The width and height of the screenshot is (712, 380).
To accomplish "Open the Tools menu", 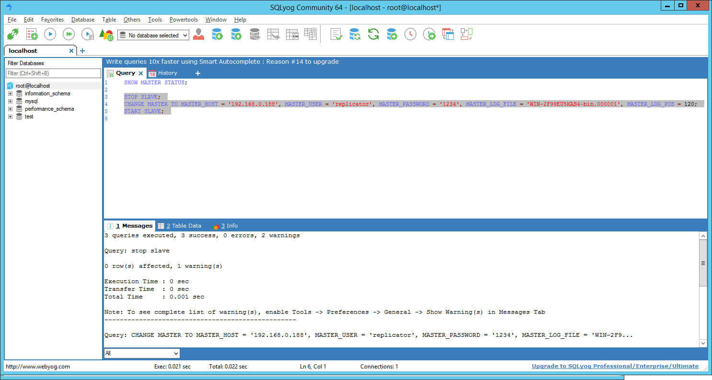I will pyautogui.click(x=155, y=20).
